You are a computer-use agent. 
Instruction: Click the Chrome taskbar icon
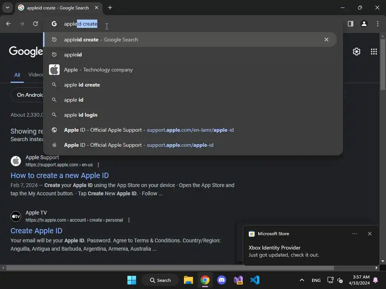click(x=205, y=280)
